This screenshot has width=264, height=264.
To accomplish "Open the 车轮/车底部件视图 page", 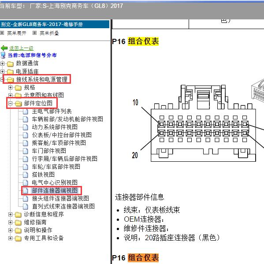I will [x=56, y=167].
